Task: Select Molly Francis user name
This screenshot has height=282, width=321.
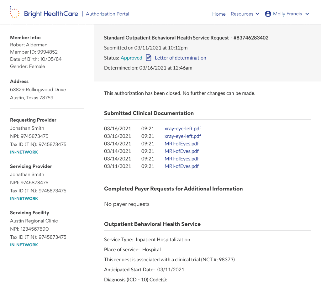Action: click(x=287, y=14)
